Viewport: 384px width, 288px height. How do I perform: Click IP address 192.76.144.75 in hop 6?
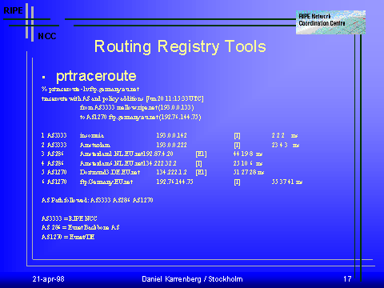tap(174, 182)
